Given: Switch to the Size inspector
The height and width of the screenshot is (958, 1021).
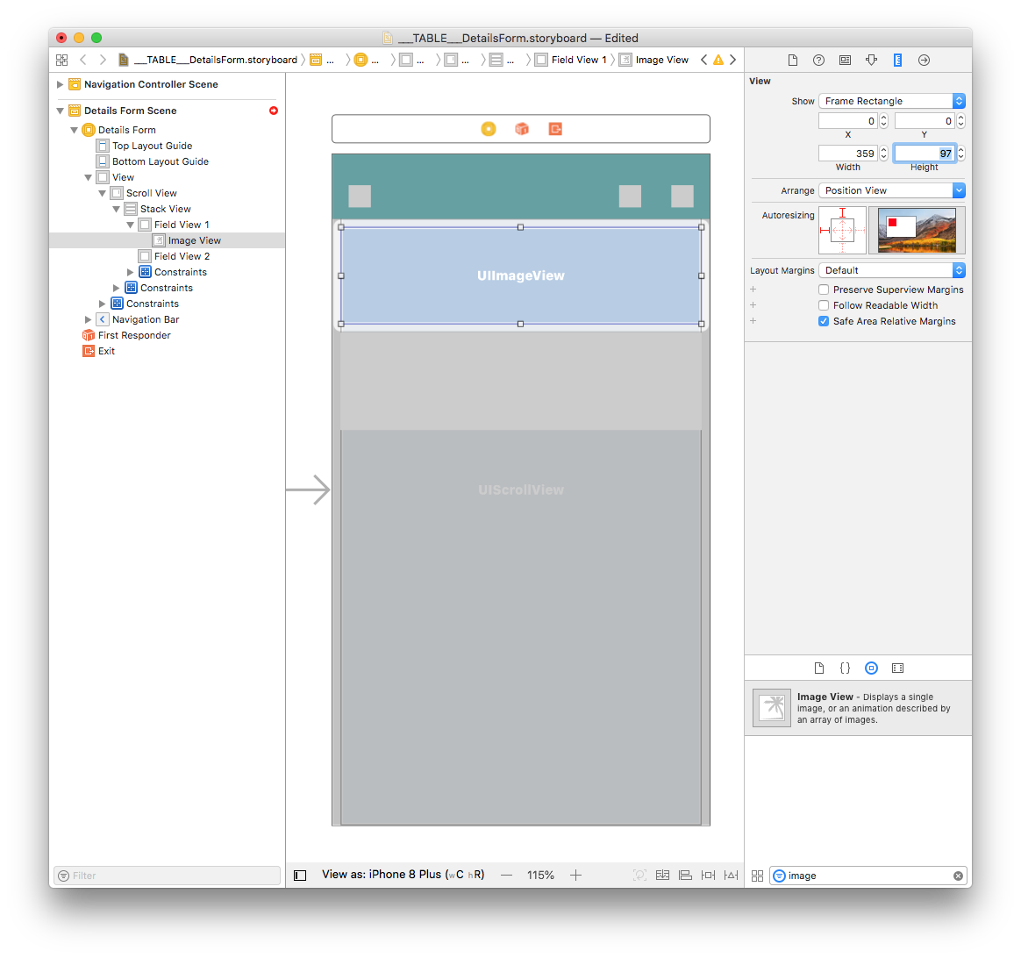Looking at the screenshot, I should (x=897, y=60).
